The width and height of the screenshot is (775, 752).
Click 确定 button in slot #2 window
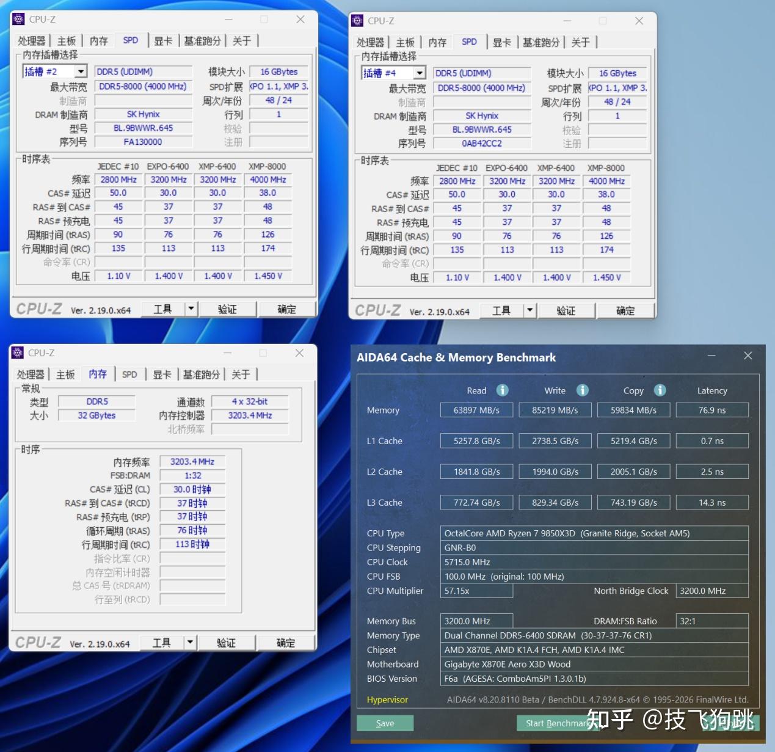click(287, 309)
